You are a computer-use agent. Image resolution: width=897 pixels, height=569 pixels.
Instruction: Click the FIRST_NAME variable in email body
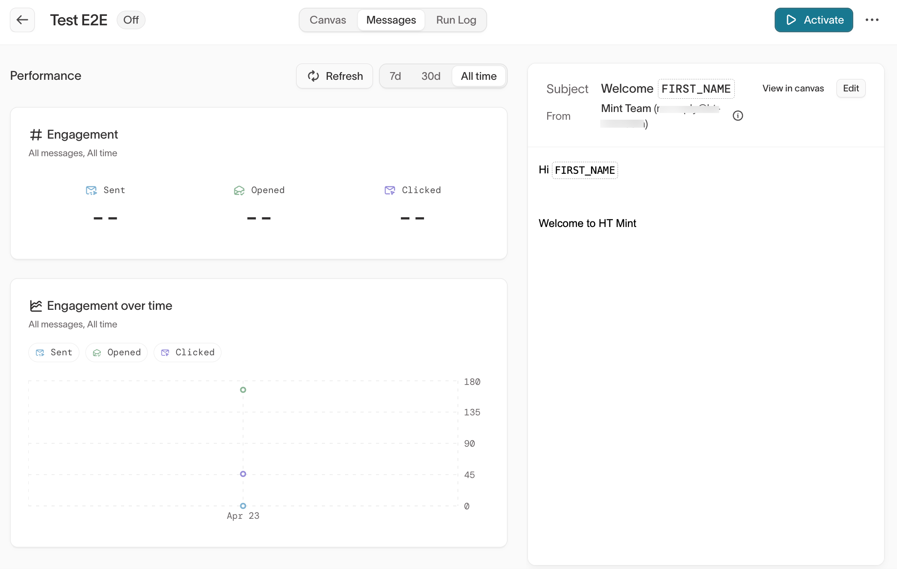[x=585, y=170]
